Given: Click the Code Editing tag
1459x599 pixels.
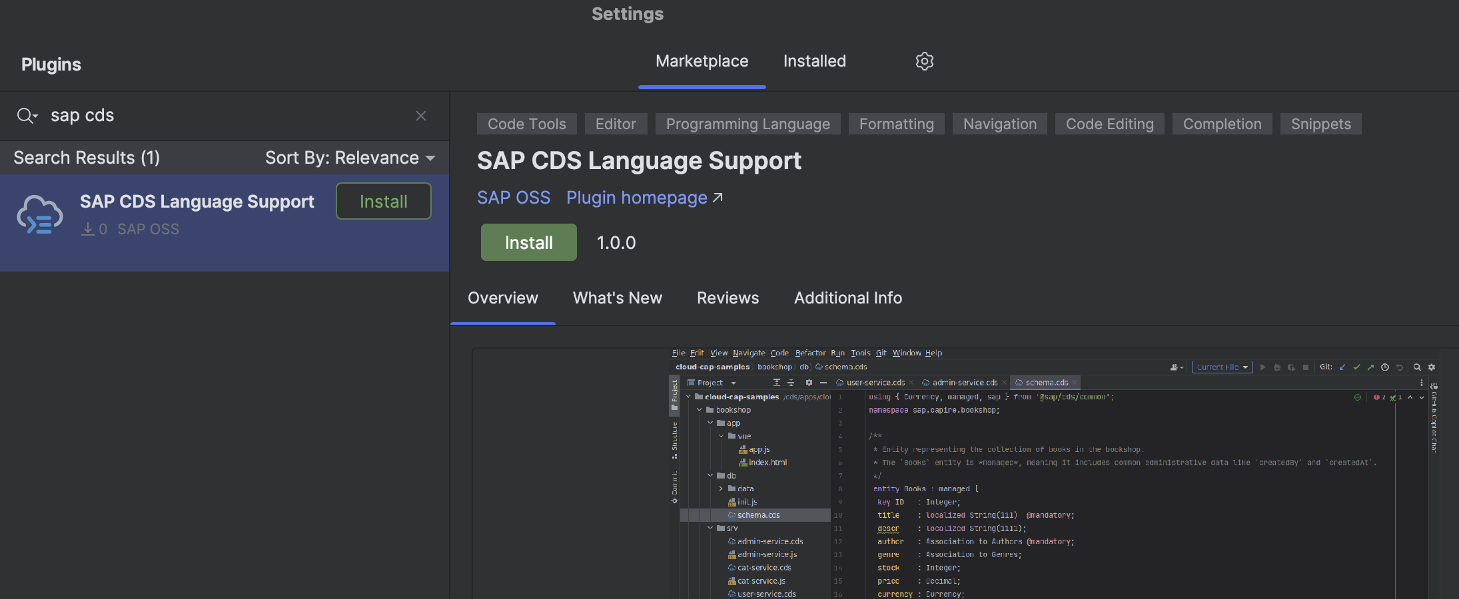Looking at the screenshot, I should [x=1110, y=124].
